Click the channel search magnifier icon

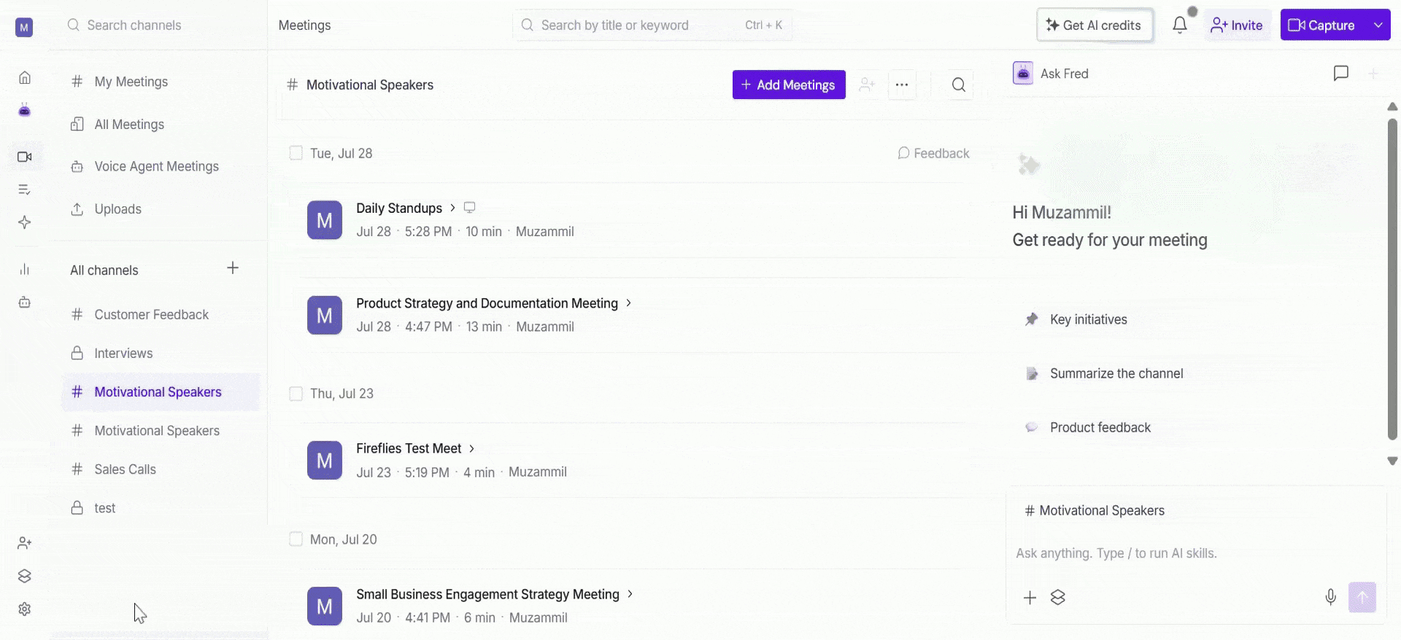(x=959, y=85)
